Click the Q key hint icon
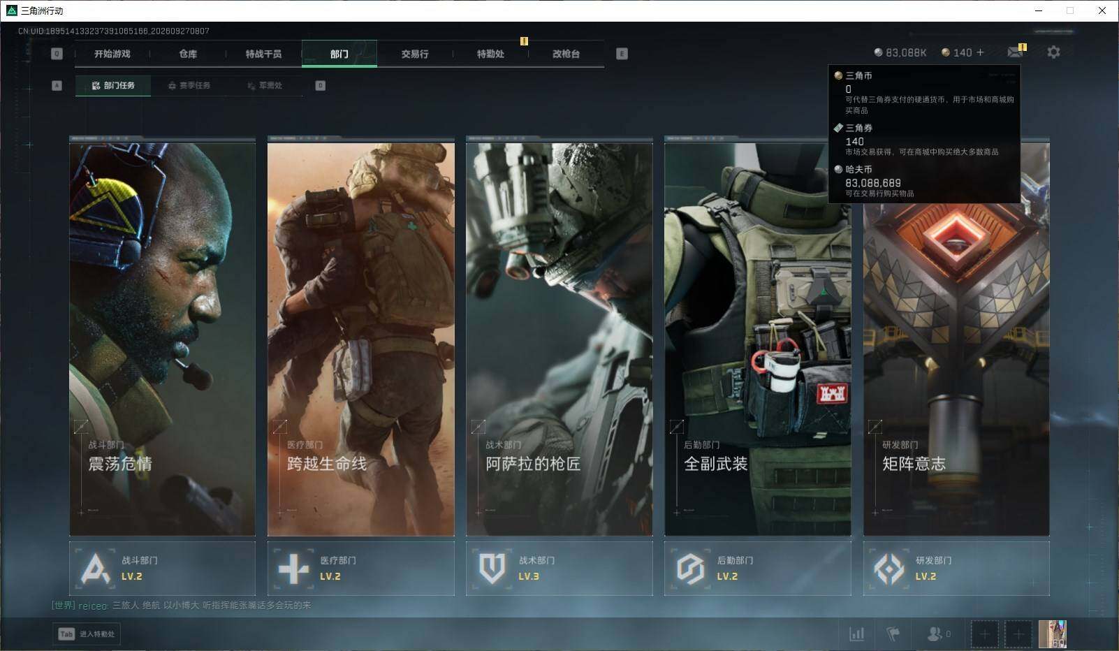1119x651 pixels. [57, 54]
